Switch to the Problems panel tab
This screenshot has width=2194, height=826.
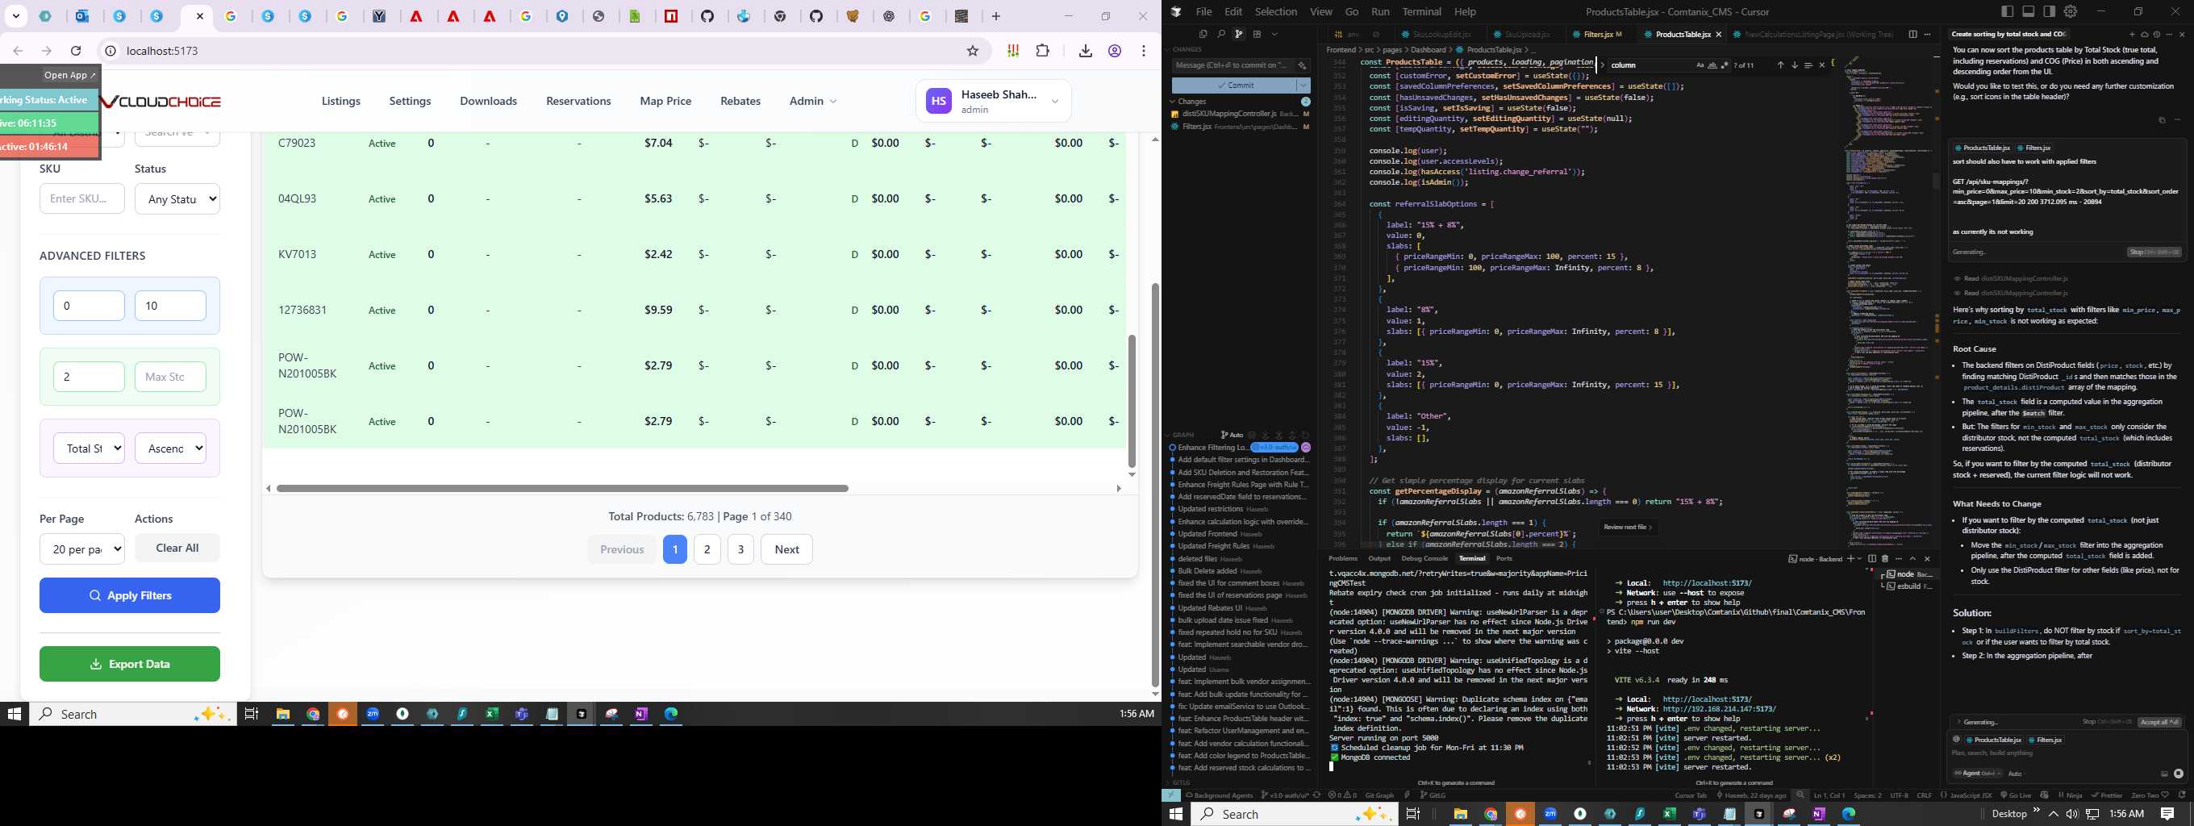[1342, 559]
